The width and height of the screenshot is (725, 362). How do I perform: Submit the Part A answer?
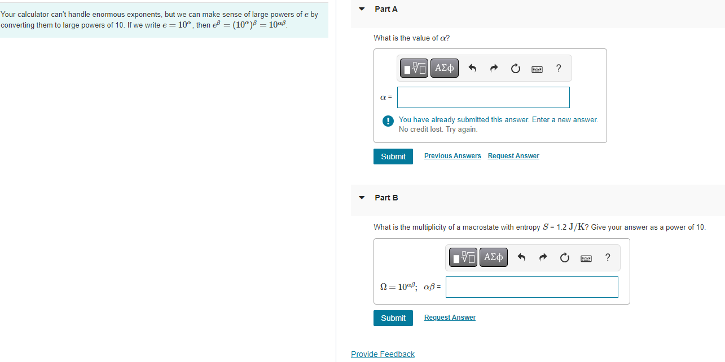(x=393, y=157)
